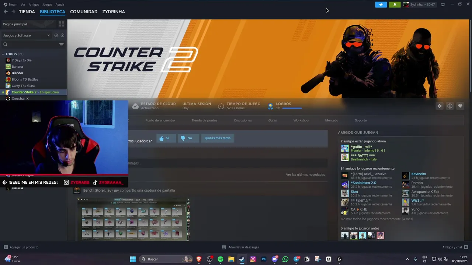The height and width of the screenshot is (265, 472).
Task: Open Workshop tab
Action: (x=301, y=120)
